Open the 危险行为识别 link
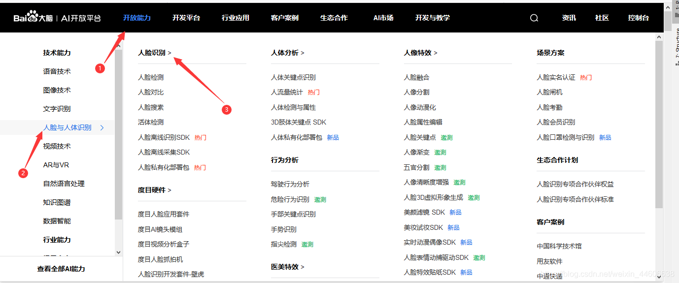 coord(290,199)
